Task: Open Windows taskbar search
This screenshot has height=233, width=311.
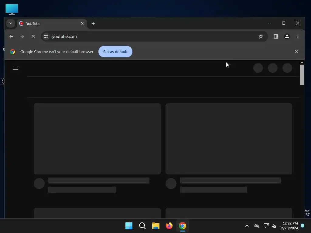Action: 142,226
